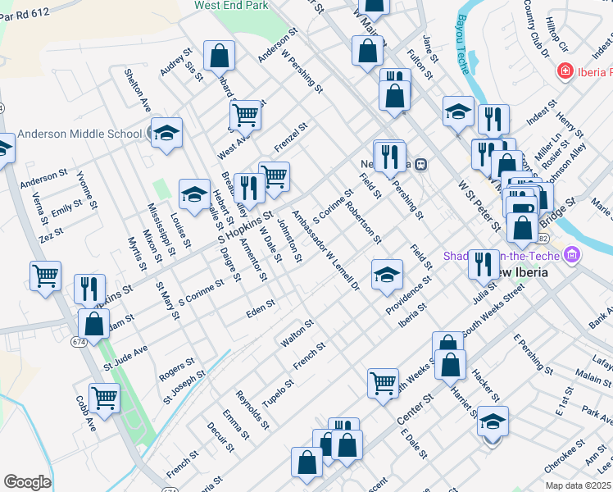Open the shopping bag marker by Bridge St
Image resolution: width=613 pixels, height=492 pixels.
tap(522, 229)
